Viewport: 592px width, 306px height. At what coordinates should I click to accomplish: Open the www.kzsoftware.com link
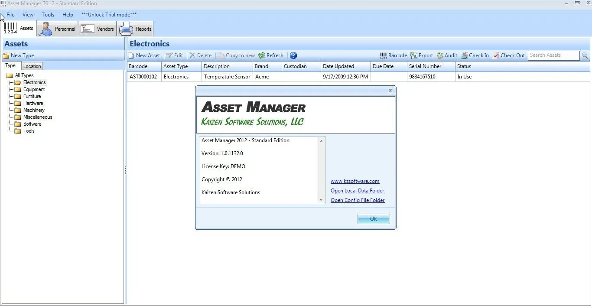click(x=355, y=181)
